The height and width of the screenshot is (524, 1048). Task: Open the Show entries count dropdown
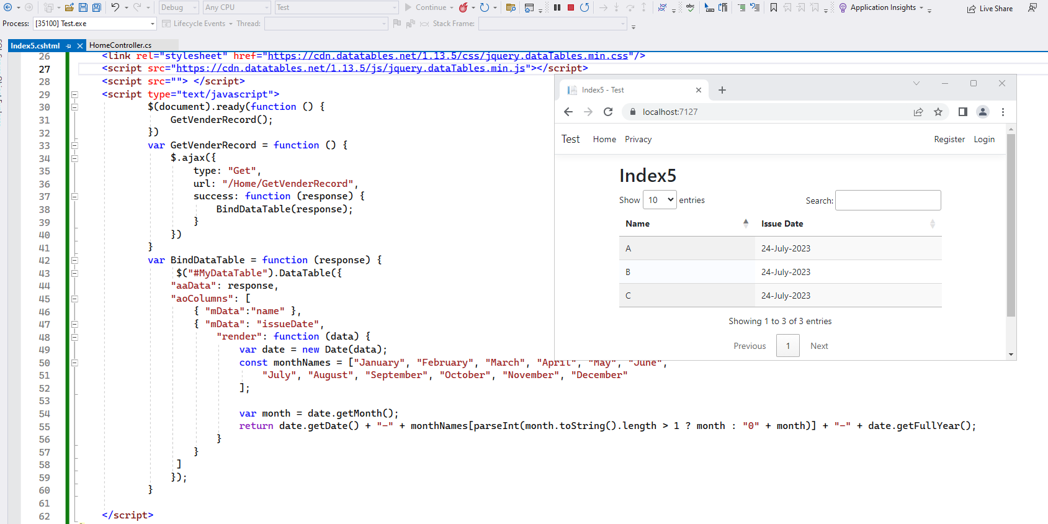point(660,200)
